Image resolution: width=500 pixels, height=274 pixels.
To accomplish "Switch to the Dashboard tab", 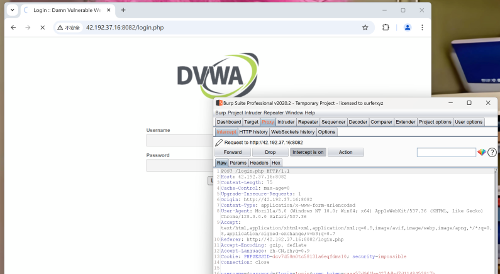I will 229,122.
